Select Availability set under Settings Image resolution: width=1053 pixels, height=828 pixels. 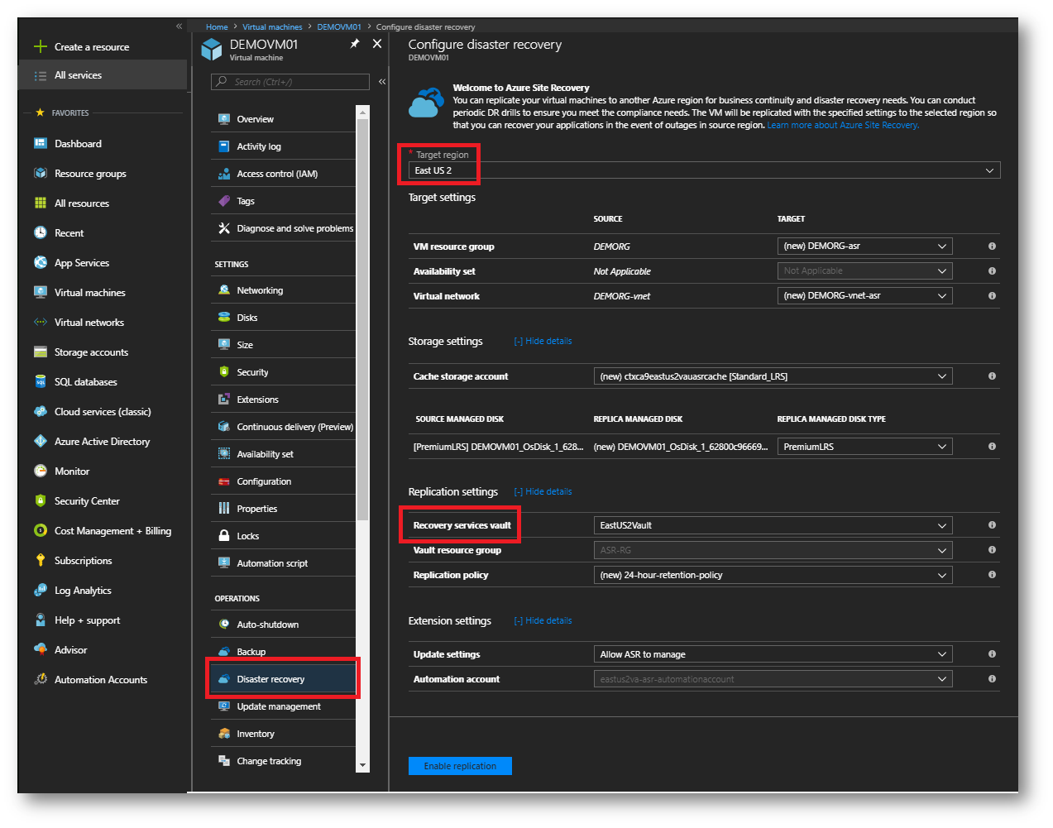pyautogui.click(x=283, y=454)
